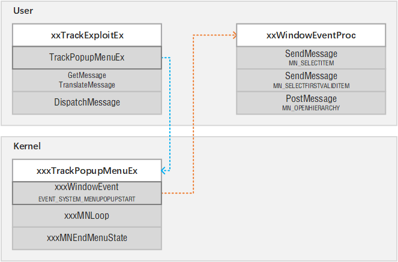Screen dimensions: 398x262
Task: Click the xxTrackExploitEx header box
Action: (87, 35)
